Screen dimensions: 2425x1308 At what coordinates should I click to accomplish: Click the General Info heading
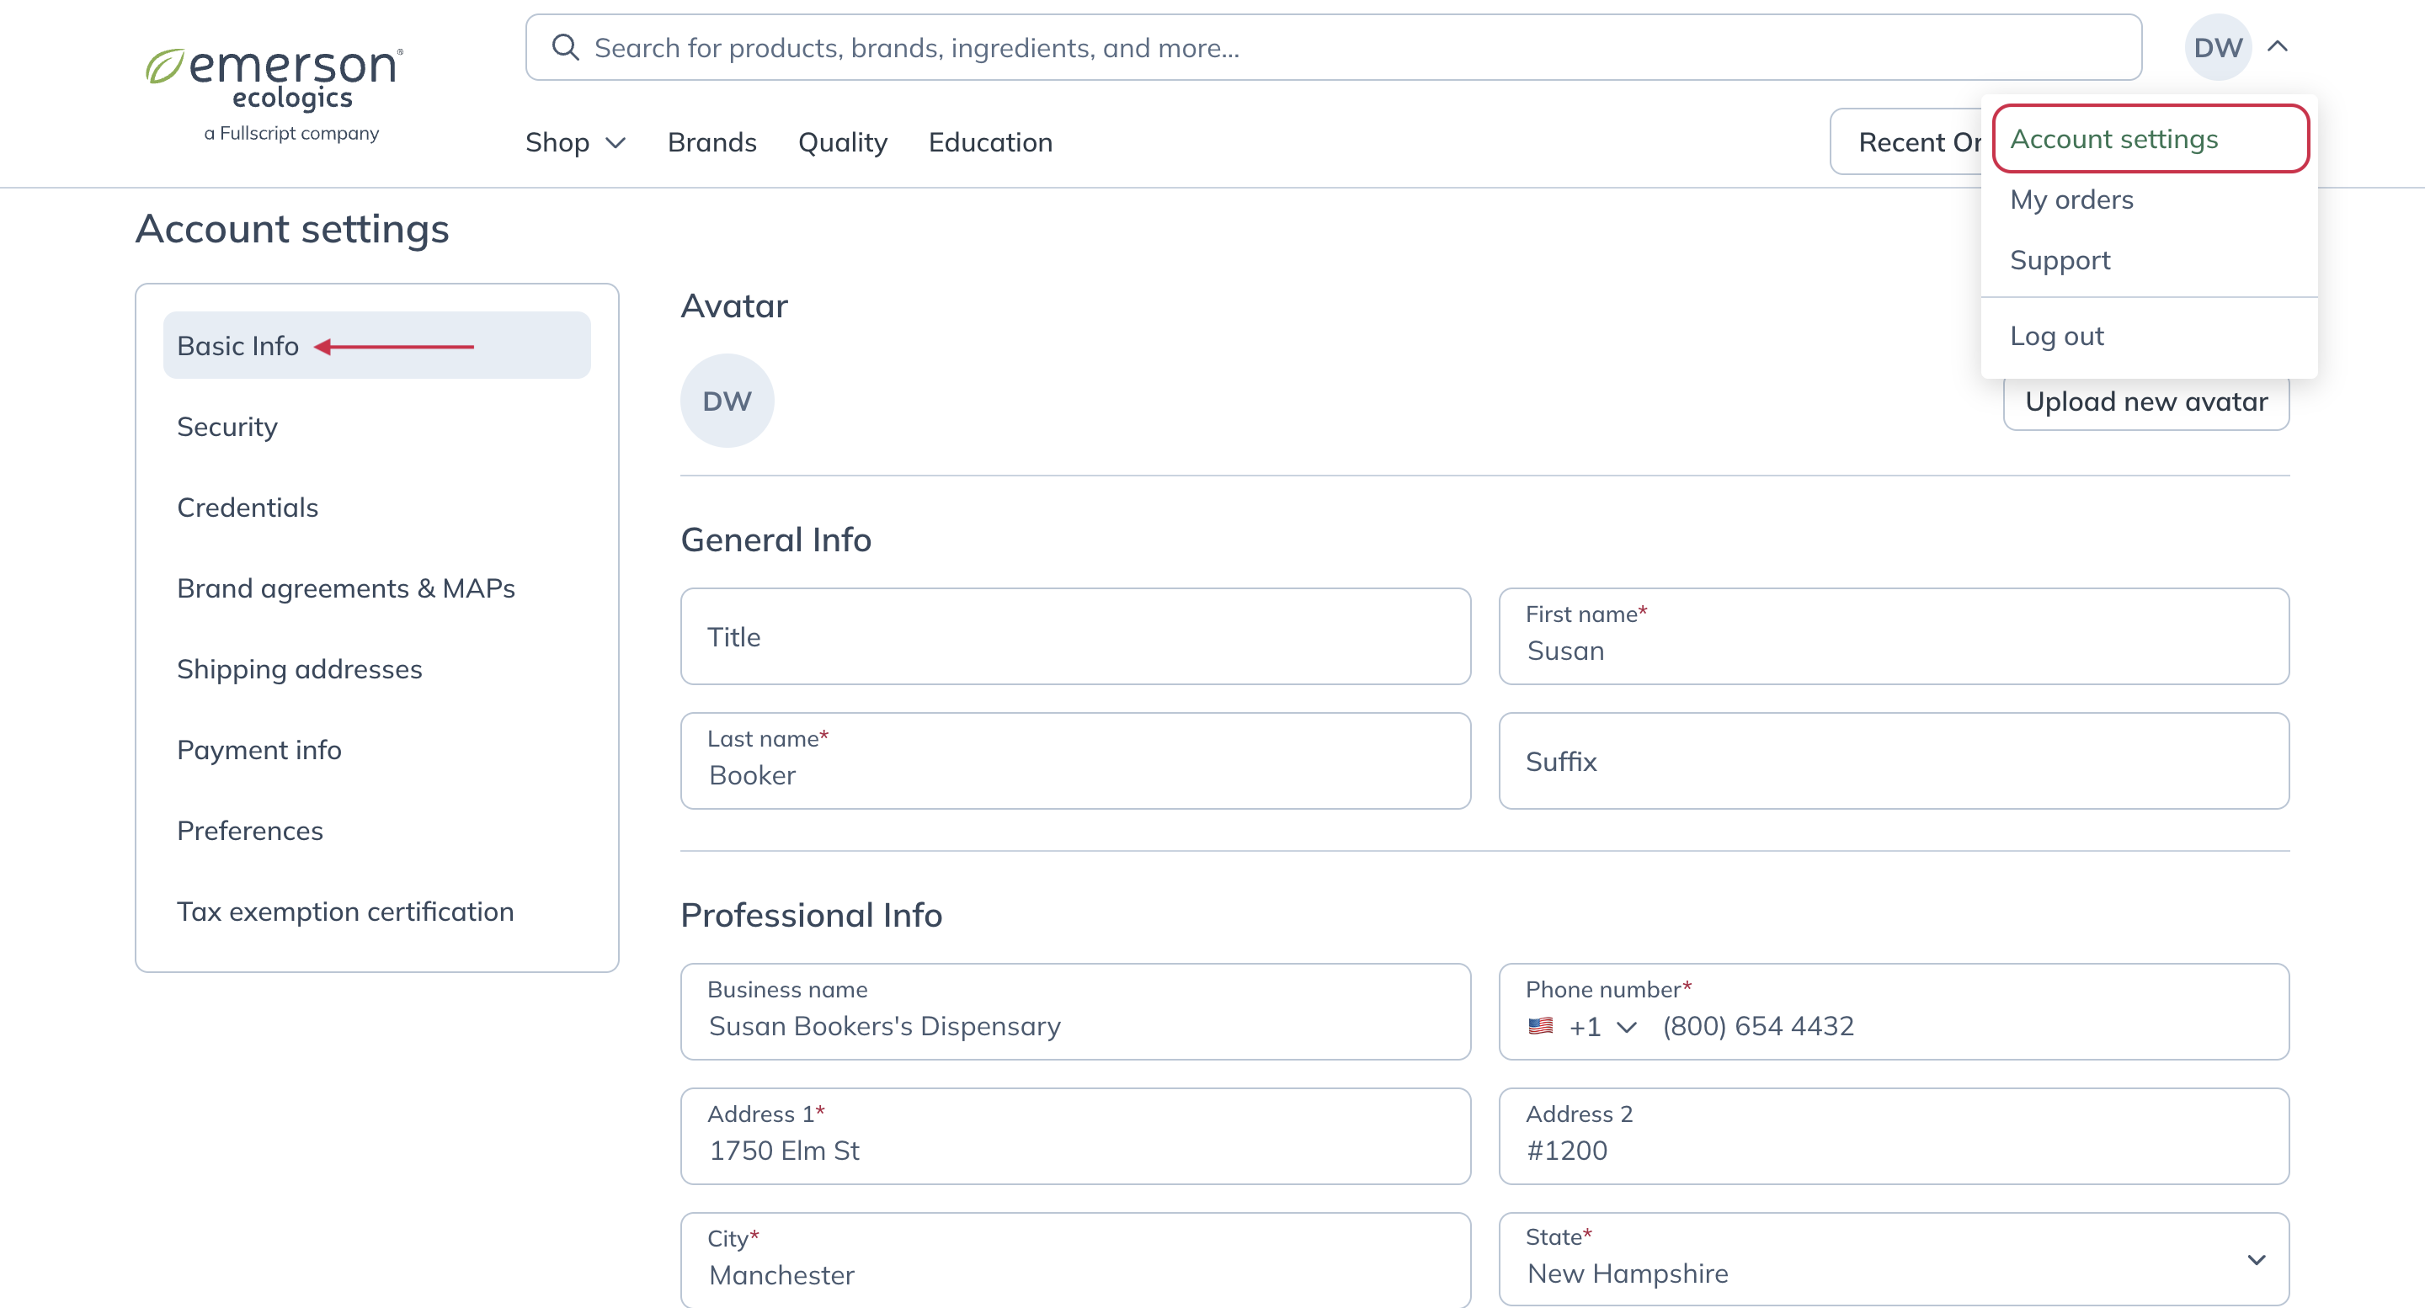tap(775, 540)
